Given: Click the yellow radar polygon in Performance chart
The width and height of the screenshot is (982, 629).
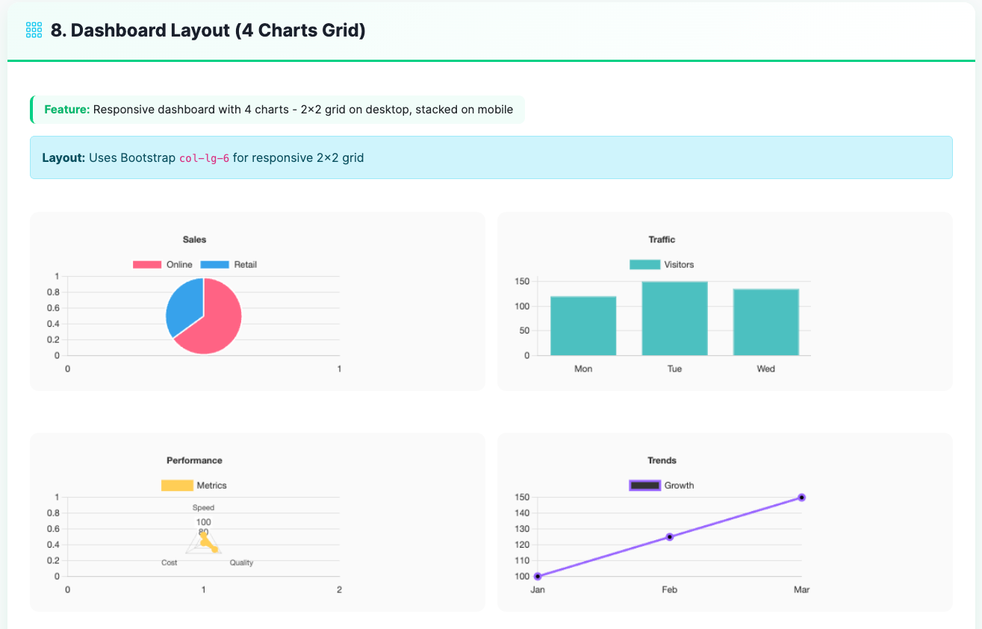Looking at the screenshot, I should (x=207, y=543).
